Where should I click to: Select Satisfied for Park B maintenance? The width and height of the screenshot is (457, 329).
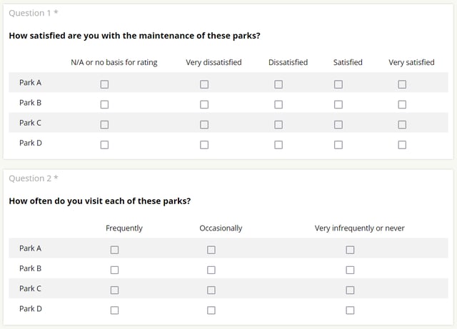pyautogui.click(x=338, y=105)
